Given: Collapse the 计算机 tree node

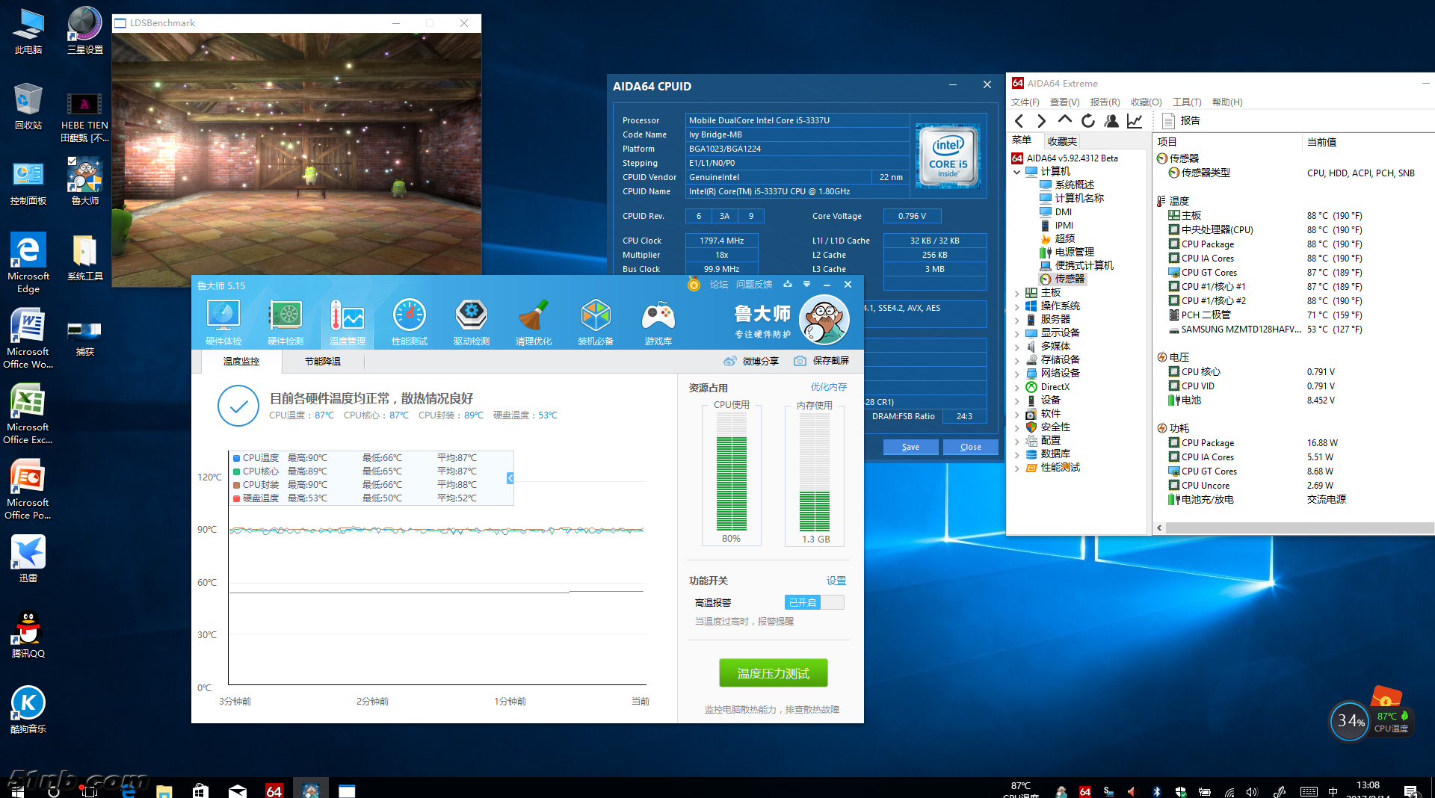Looking at the screenshot, I should coord(1017,172).
